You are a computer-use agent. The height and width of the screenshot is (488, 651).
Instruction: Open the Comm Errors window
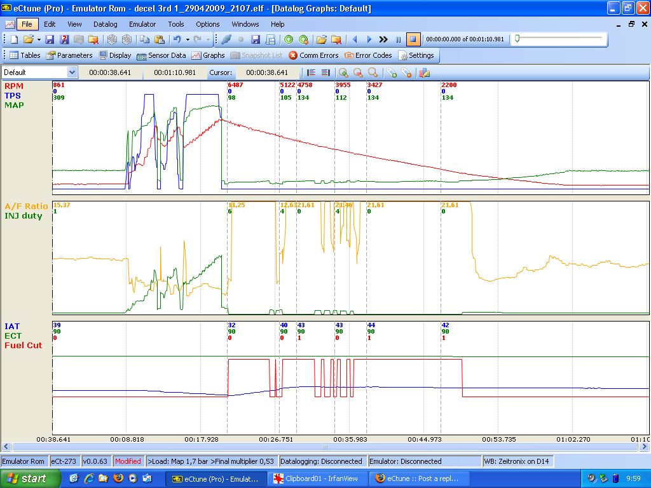pos(313,55)
